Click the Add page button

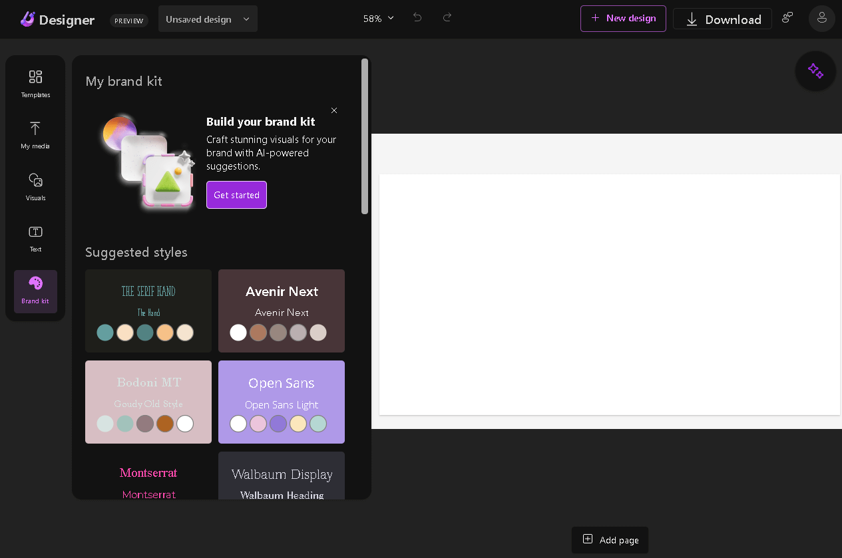click(610, 540)
